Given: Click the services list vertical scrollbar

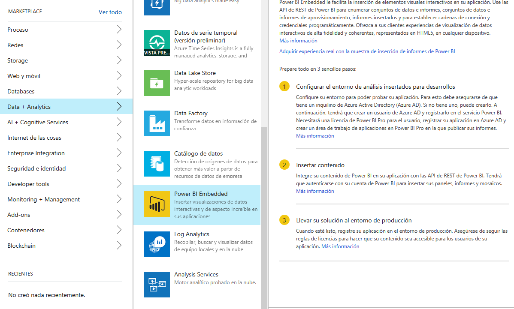Looking at the screenshot, I should point(264,218).
